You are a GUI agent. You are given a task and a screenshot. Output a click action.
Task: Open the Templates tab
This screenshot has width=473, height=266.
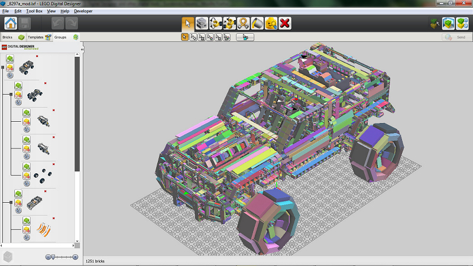(40, 37)
